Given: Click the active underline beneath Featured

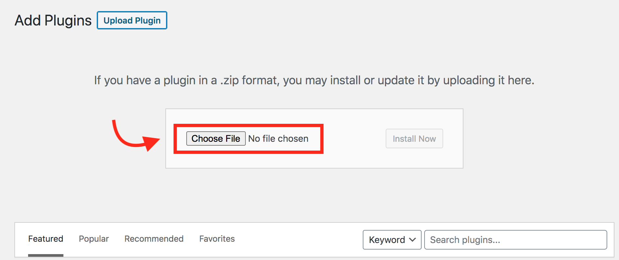Looking at the screenshot, I should coord(46,255).
